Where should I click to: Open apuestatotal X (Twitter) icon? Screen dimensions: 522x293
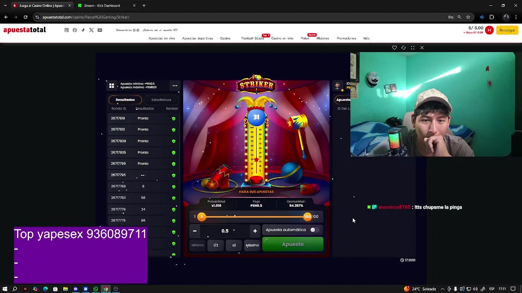(91, 30)
